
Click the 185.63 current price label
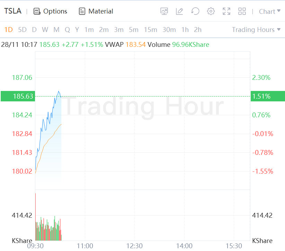click(x=23, y=96)
